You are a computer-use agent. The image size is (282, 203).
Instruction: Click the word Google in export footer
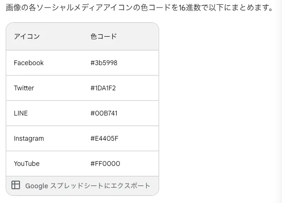tap(37, 186)
